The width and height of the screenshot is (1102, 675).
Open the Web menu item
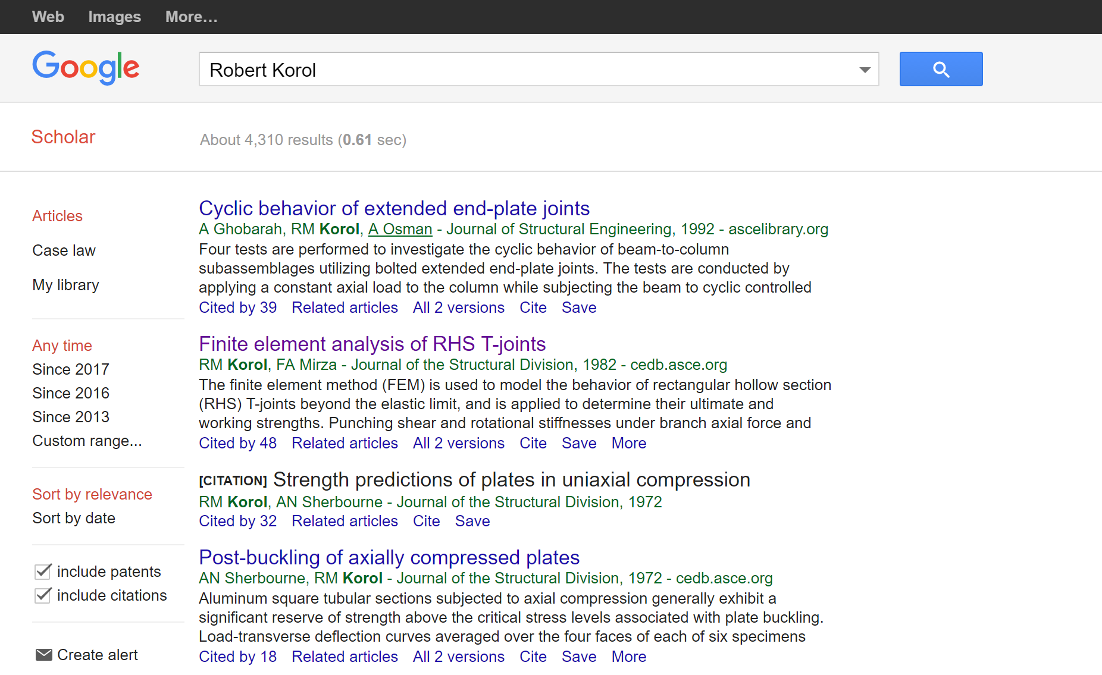(x=48, y=17)
